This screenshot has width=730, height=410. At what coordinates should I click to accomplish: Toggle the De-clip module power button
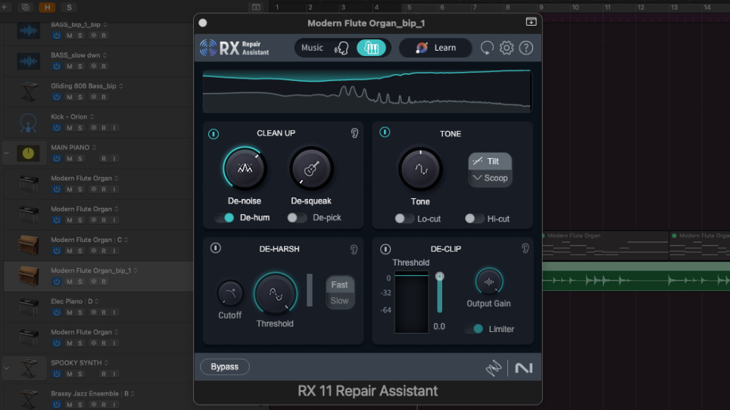(385, 249)
